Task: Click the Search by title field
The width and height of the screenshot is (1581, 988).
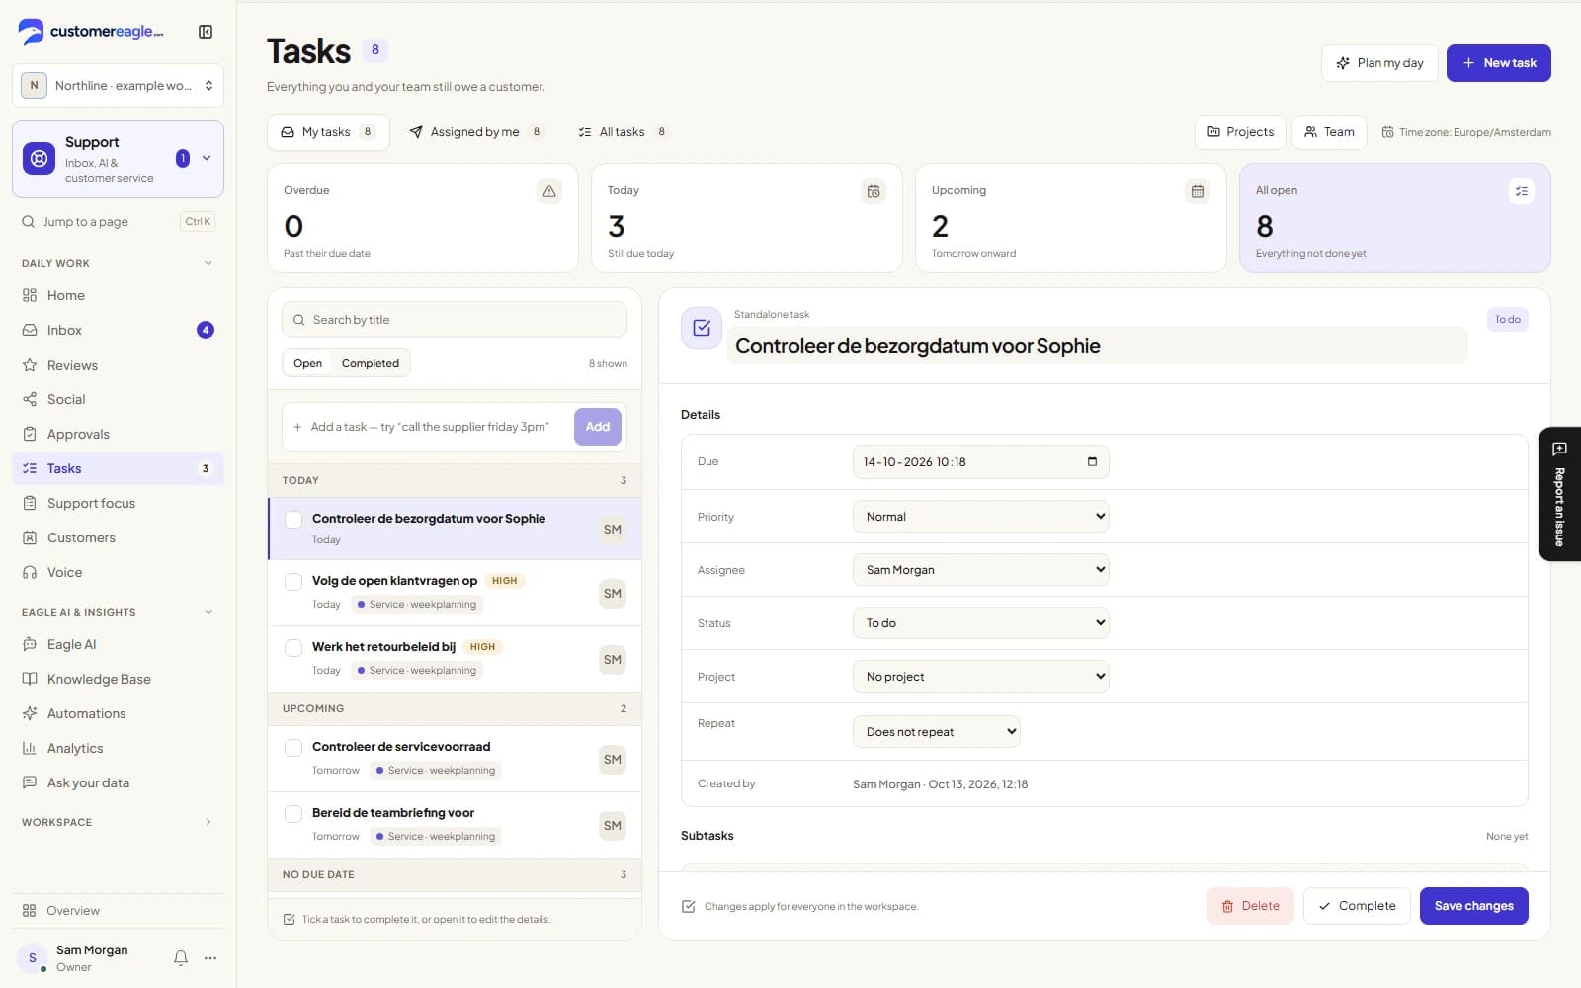Action: click(x=455, y=320)
